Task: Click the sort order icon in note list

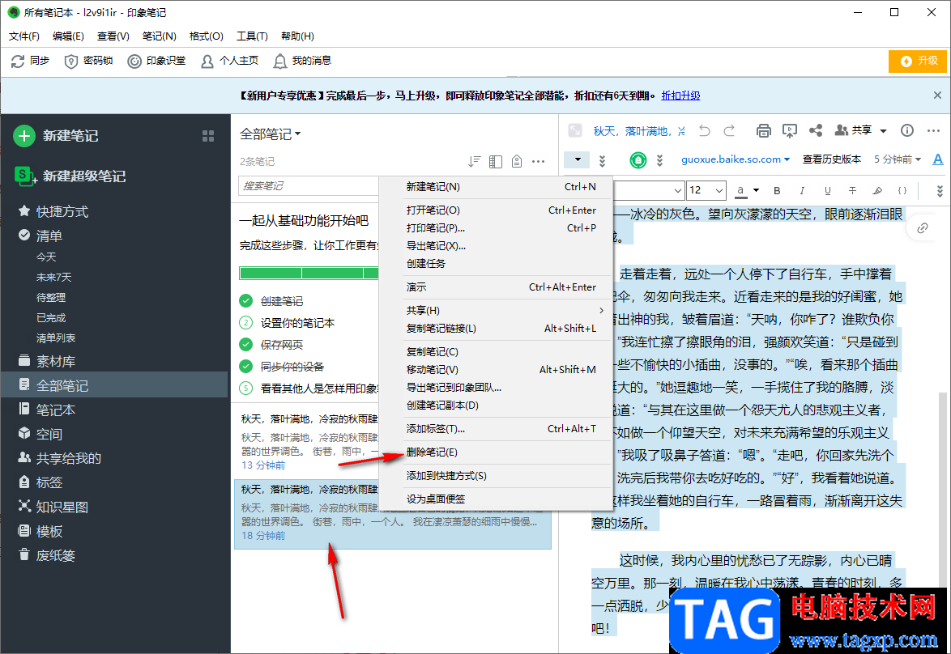Action: [475, 161]
